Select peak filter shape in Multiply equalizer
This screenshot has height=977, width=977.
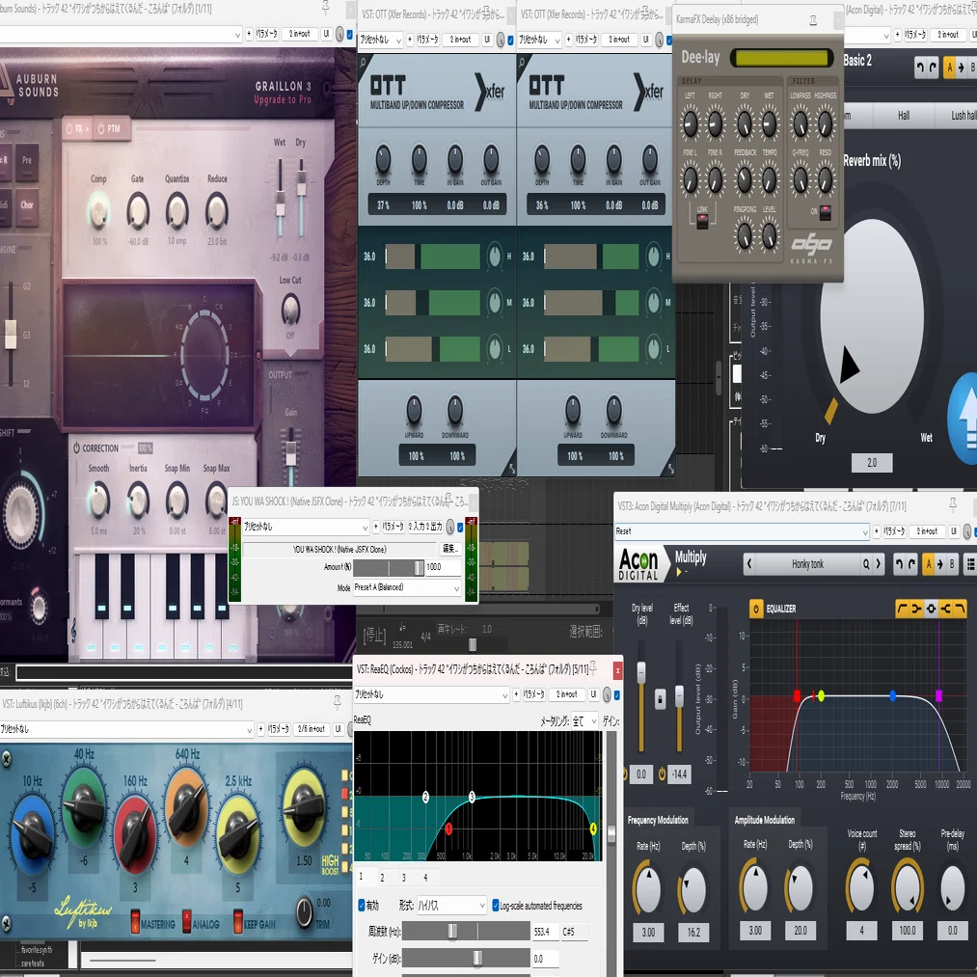(931, 609)
